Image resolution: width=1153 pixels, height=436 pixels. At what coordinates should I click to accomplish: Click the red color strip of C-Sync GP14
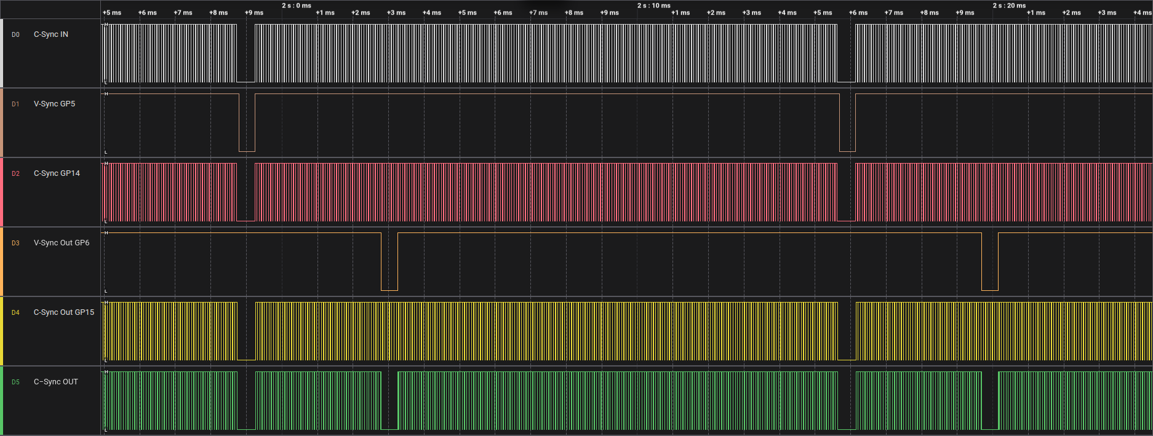1,192
